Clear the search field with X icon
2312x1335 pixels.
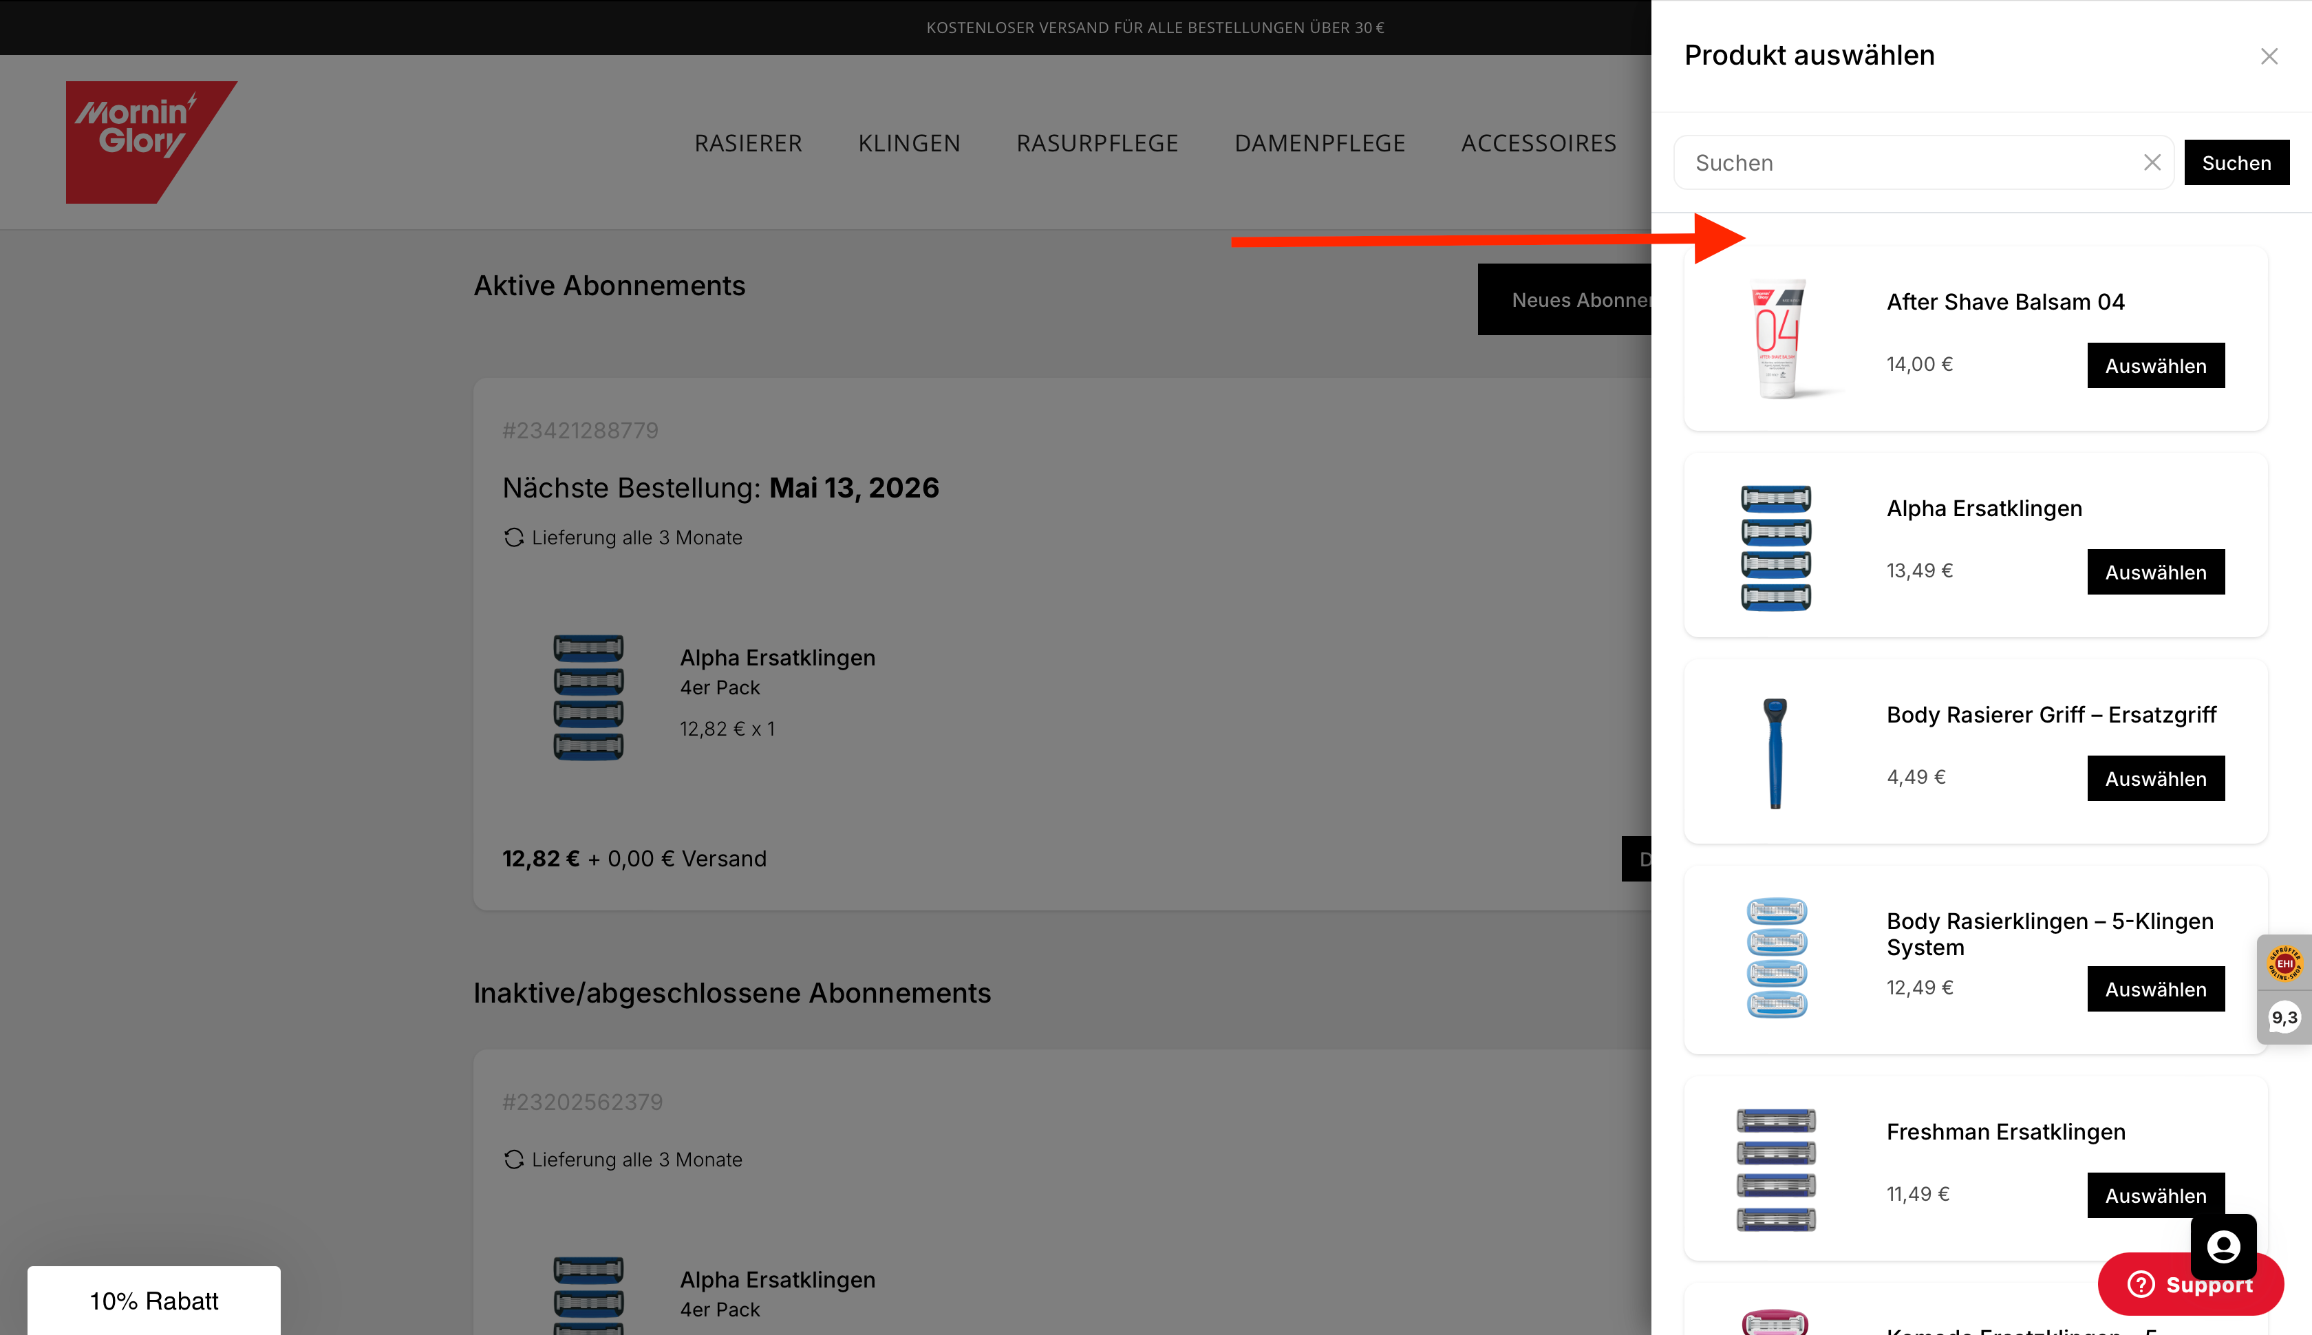[2152, 162]
